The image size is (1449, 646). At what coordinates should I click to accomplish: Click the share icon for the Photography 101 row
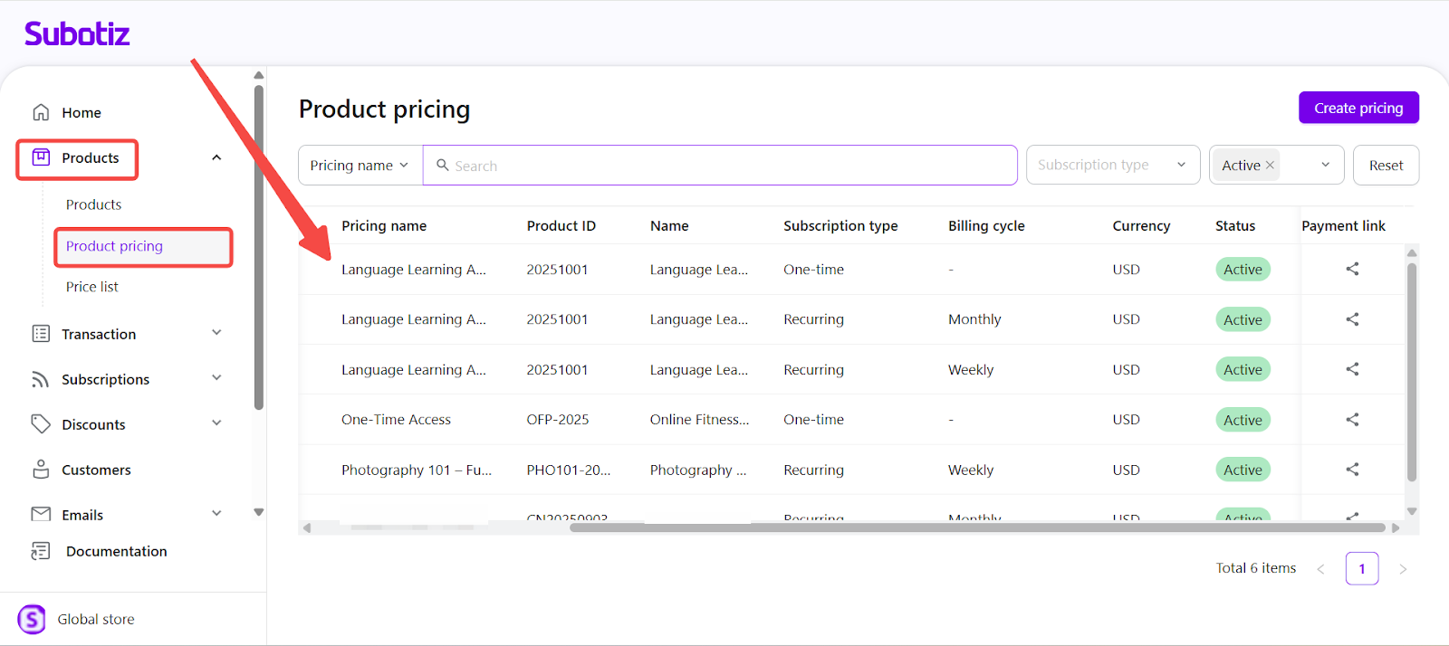coord(1352,470)
